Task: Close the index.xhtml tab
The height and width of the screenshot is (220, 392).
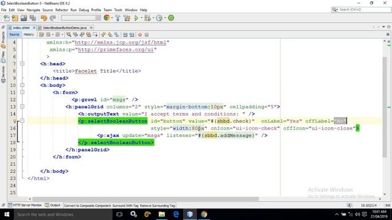Action: point(34,28)
